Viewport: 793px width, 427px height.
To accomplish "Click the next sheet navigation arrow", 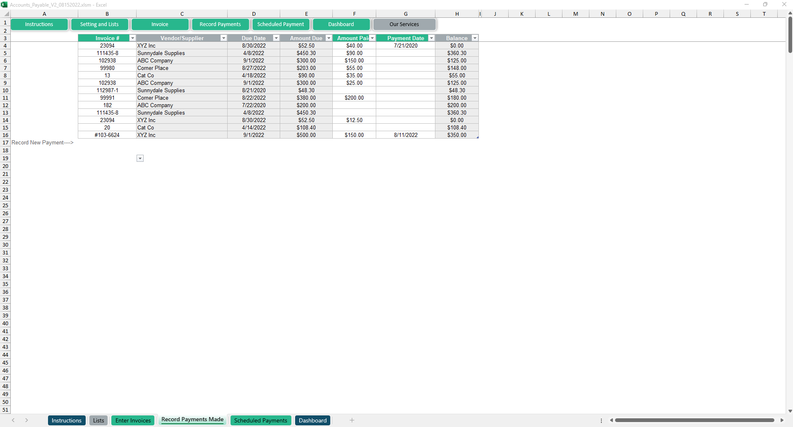I will [26, 420].
